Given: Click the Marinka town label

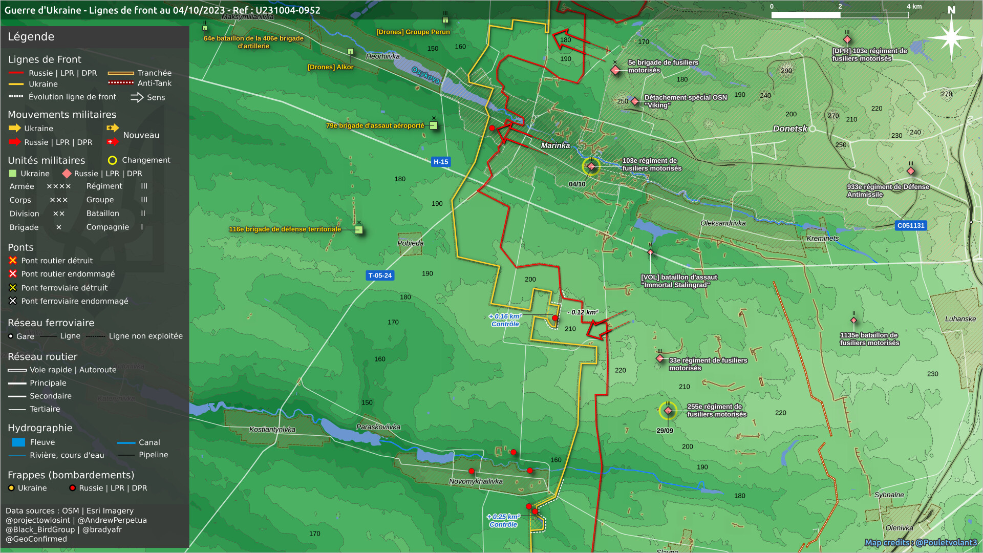Looking at the screenshot, I should coord(555,145).
